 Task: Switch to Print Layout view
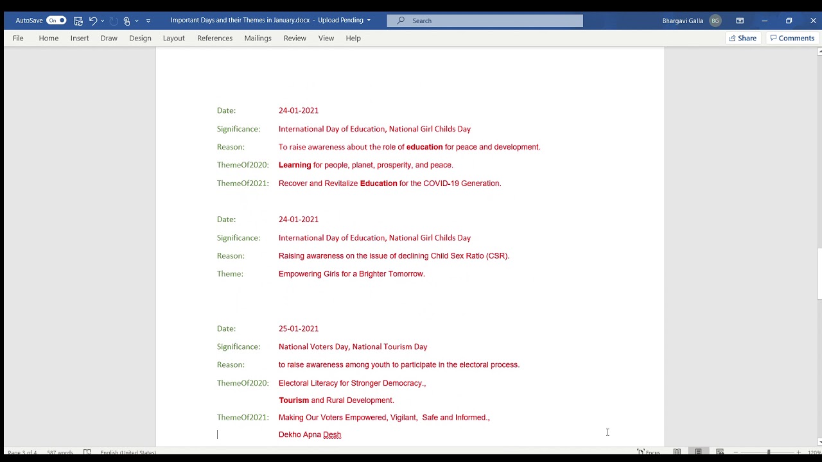[x=698, y=452]
